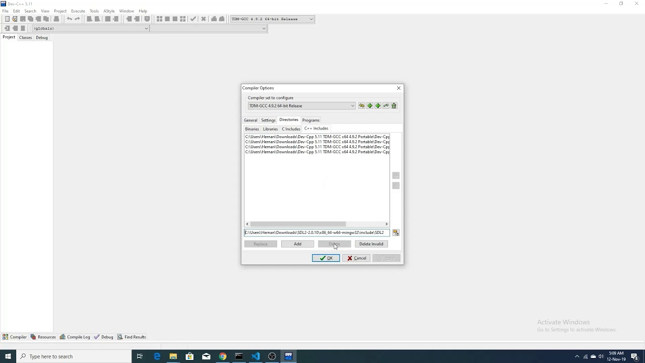Click the trash can delete compiler set icon
The image size is (645, 363).
(x=394, y=106)
